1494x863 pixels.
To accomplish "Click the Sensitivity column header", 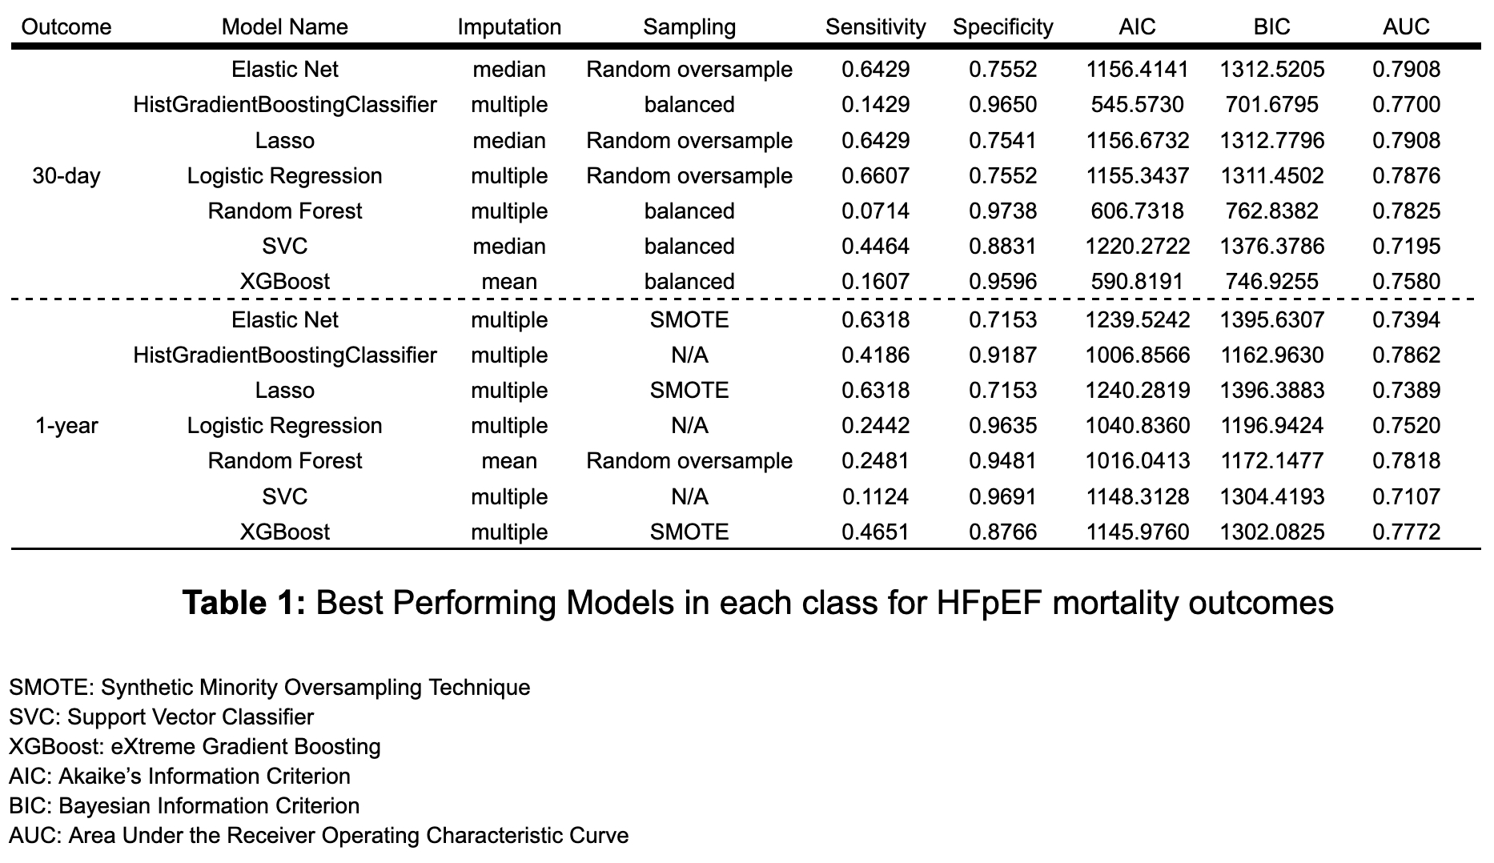I will 875,27.
